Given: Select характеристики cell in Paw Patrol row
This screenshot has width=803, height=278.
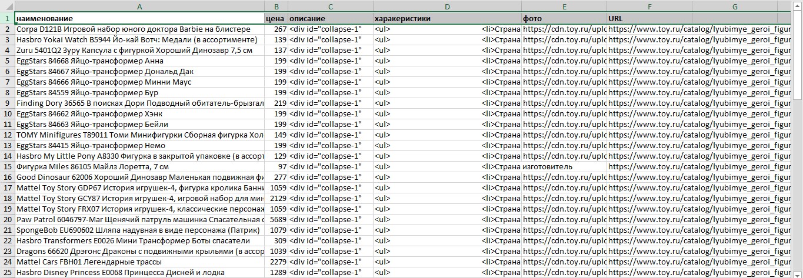Looking at the screenshot, I should click(x=447, y=219).
